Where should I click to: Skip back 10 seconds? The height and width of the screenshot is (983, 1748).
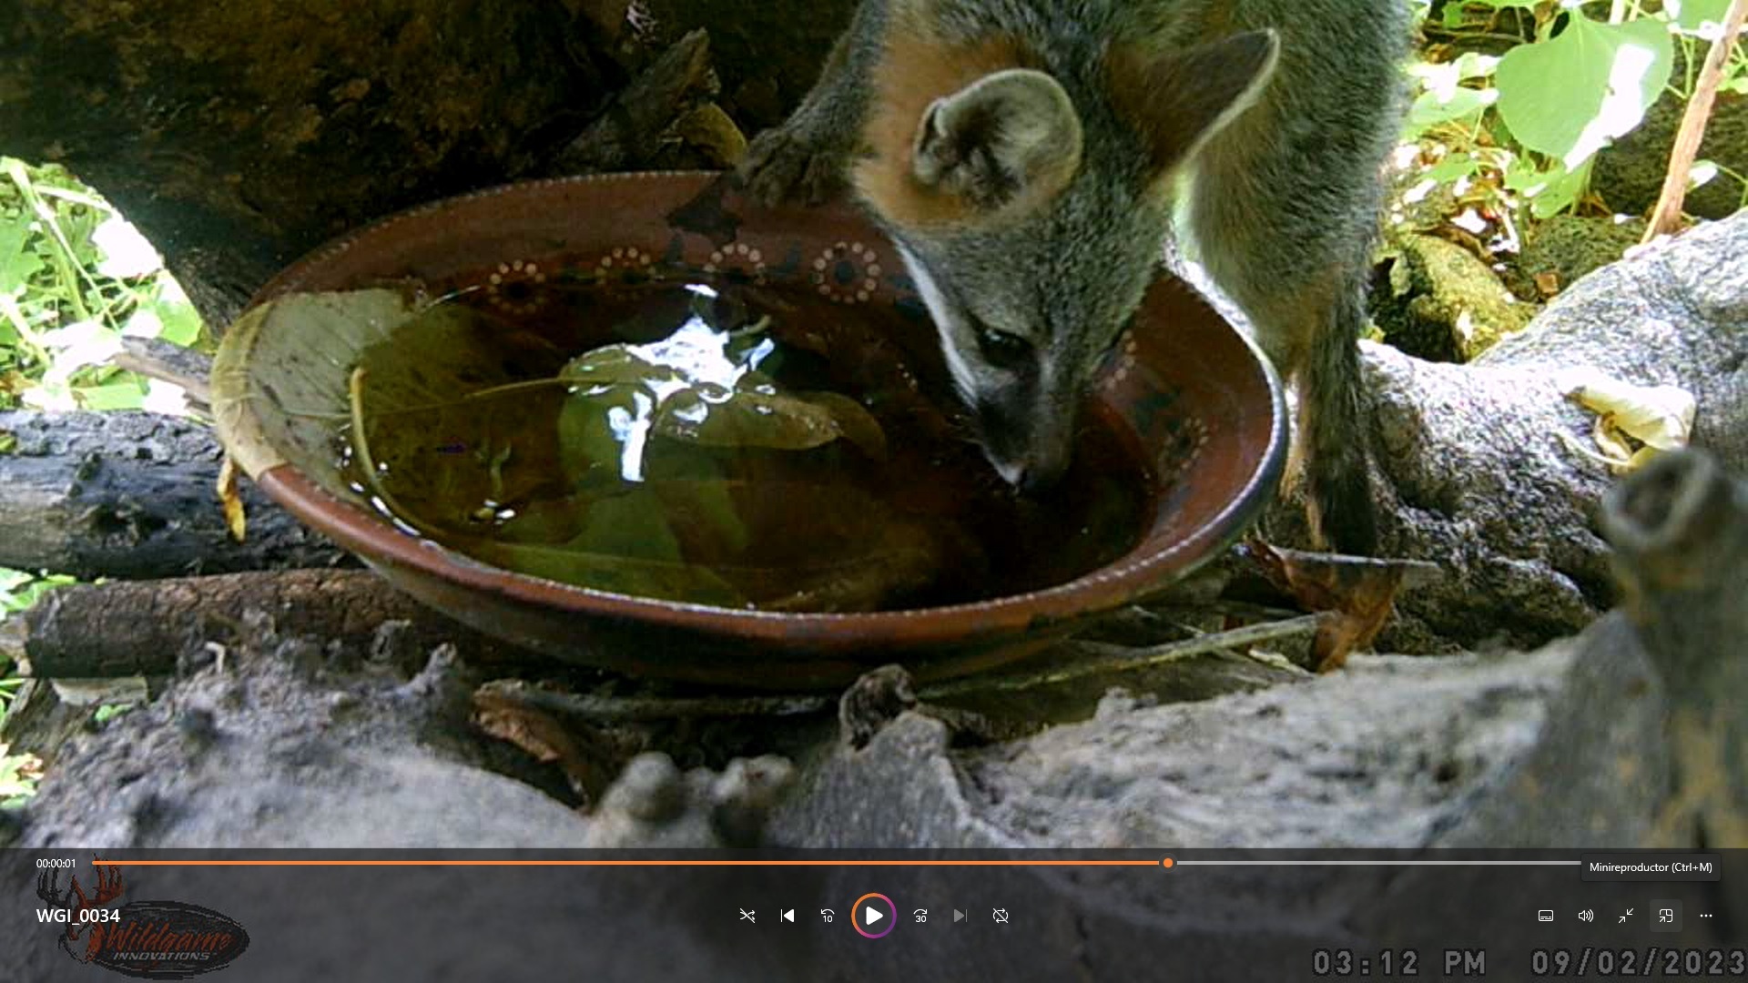tap(828, 916)
